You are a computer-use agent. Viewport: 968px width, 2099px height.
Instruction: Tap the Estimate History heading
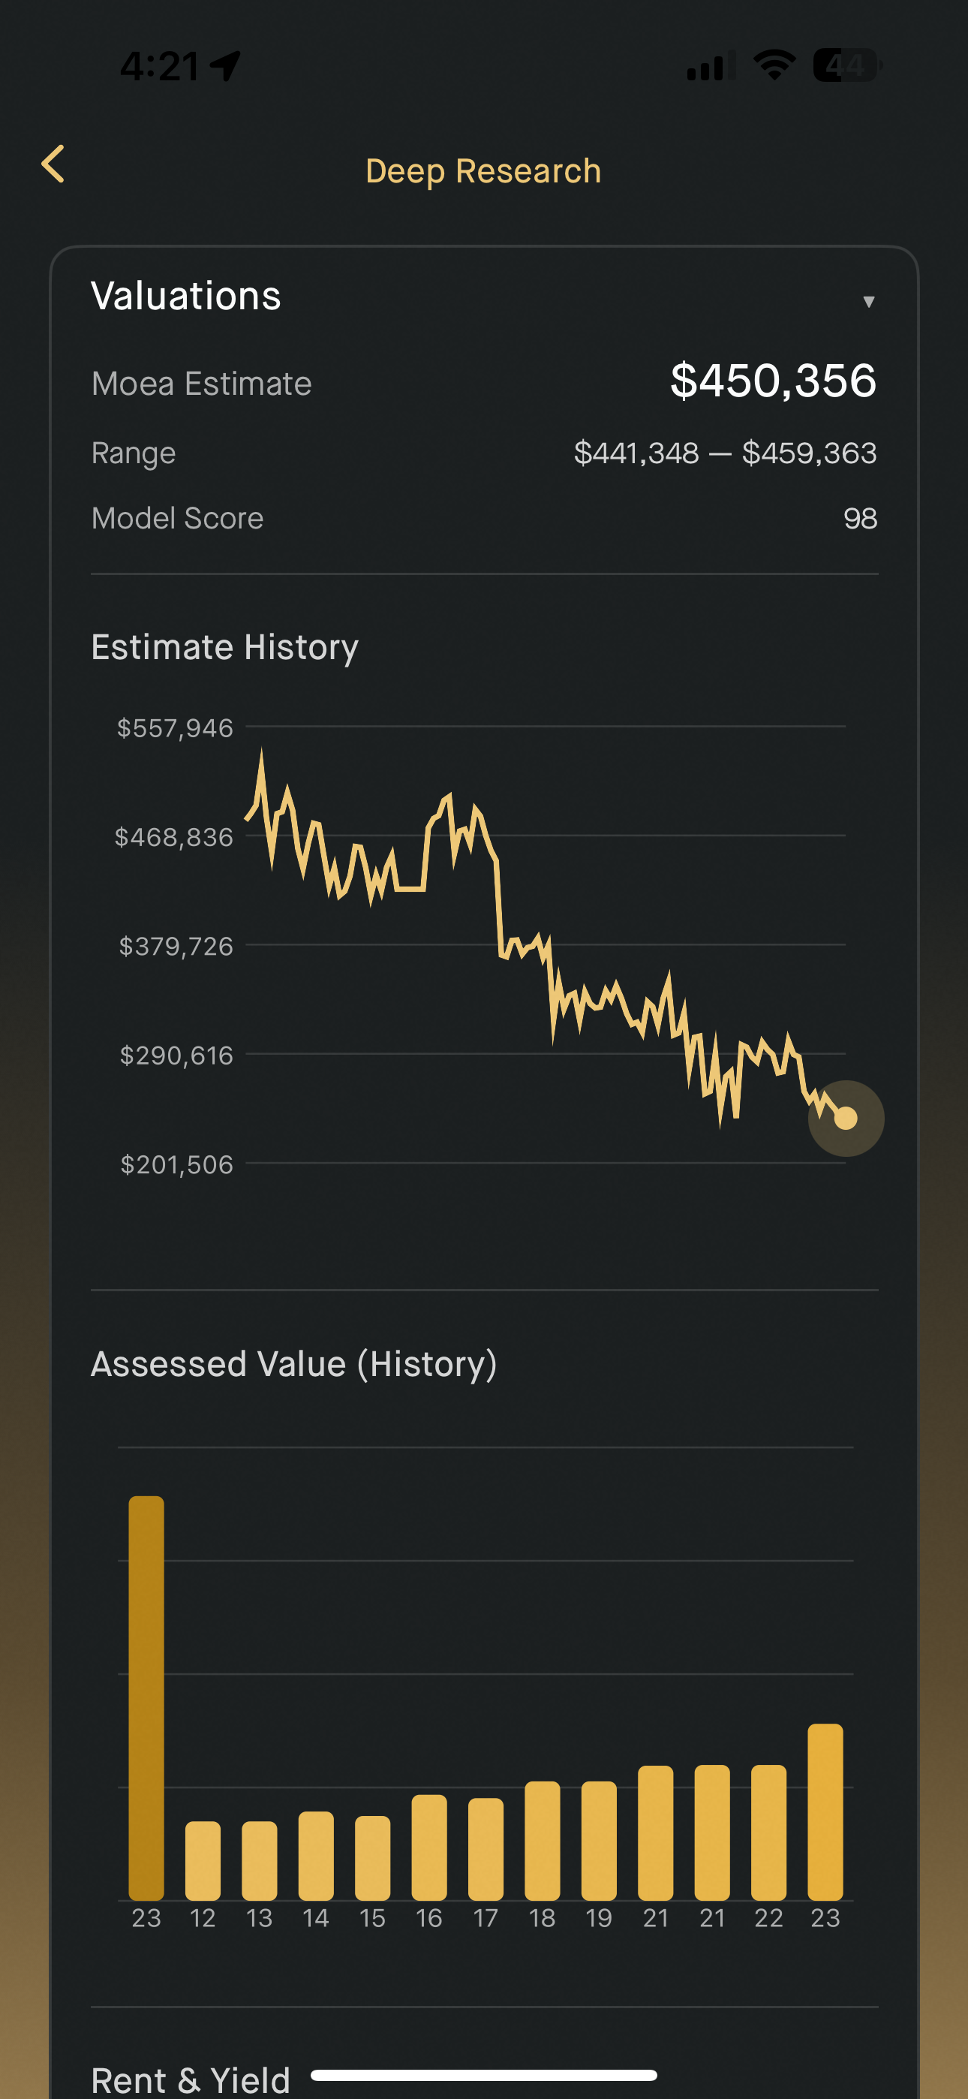coord(225,648)
